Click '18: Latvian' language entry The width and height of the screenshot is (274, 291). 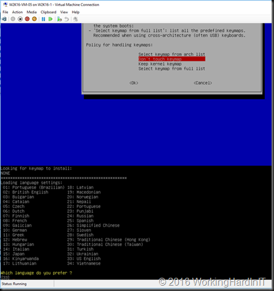[x=80, y=188]
